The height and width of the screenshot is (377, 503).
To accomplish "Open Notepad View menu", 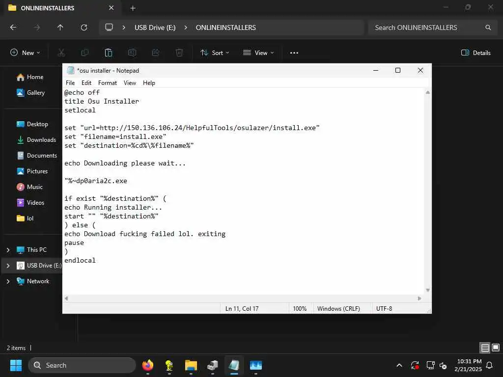I will [x=130, y=83].
